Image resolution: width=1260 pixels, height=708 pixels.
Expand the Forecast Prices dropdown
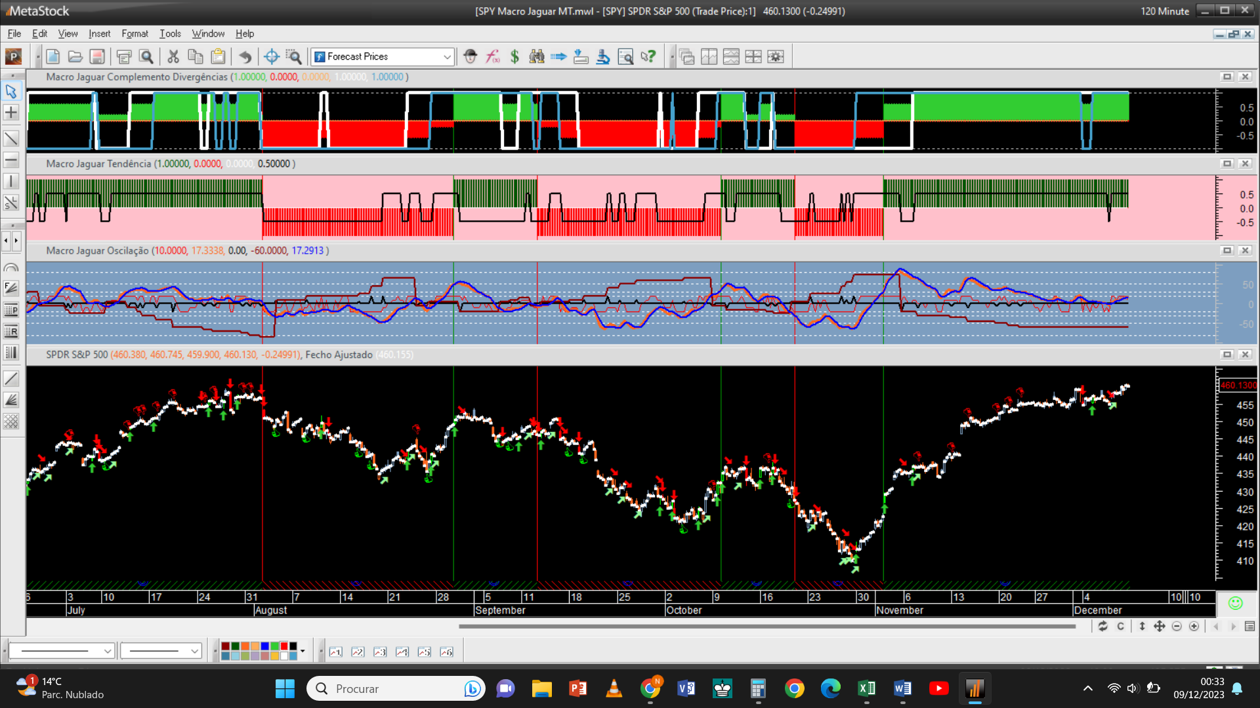coord(447,57)
